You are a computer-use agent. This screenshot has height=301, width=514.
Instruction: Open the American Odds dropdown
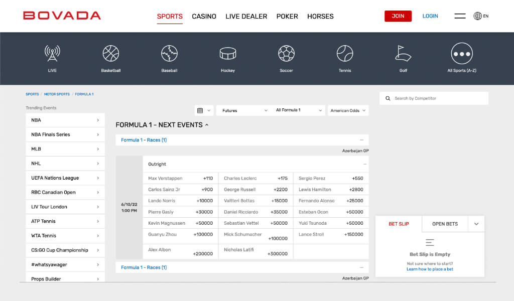point(348,110)
